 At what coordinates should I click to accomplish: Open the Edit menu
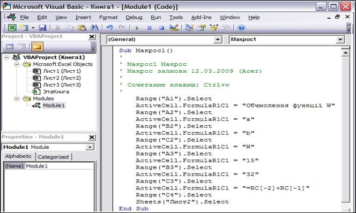pyautogui.click(x=42, y=18)
